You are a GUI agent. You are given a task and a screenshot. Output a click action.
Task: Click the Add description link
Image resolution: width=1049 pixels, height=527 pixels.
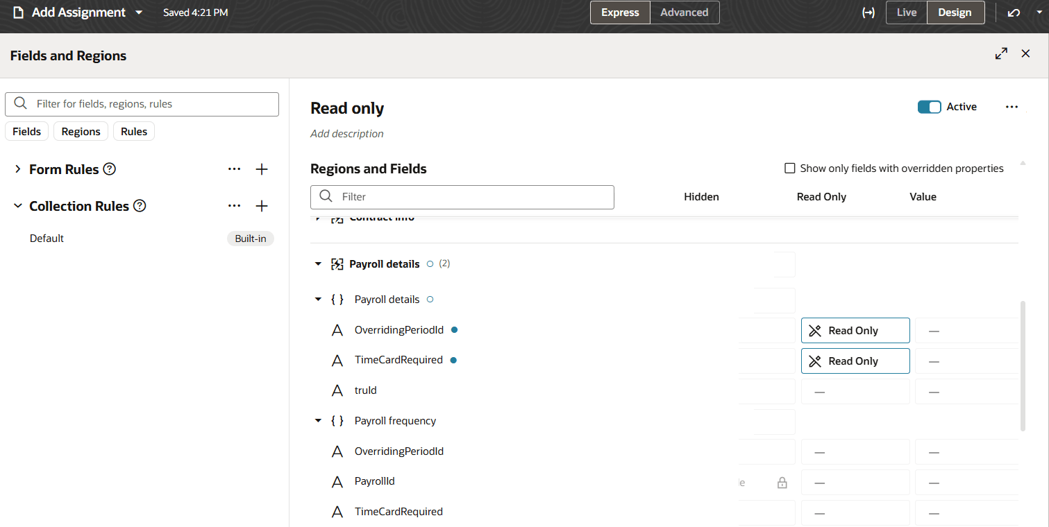point(346,133)
